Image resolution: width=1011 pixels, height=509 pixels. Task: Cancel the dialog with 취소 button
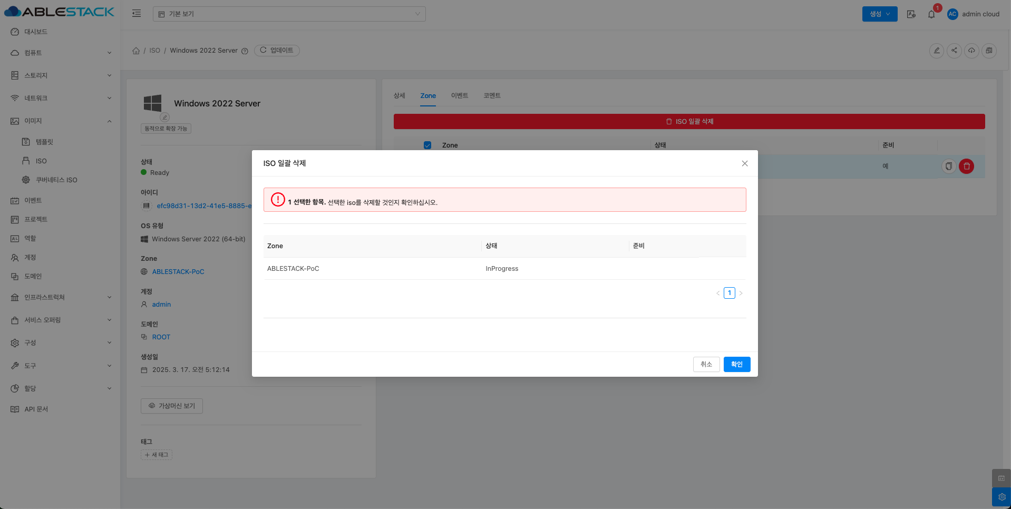click(706, 364)
